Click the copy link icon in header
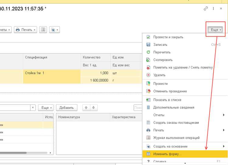This screenshot has width=228, height=165. [x=206, y=9]
